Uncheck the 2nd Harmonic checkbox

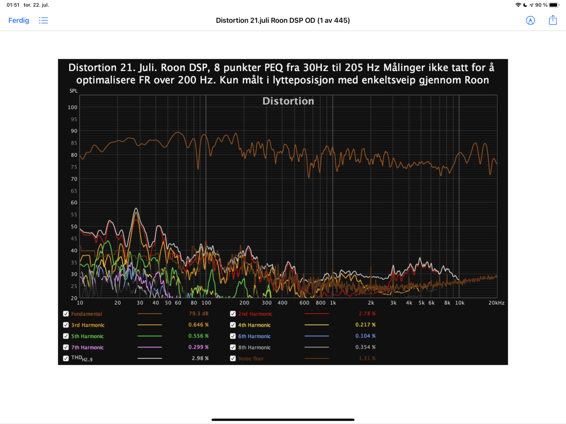233,314
